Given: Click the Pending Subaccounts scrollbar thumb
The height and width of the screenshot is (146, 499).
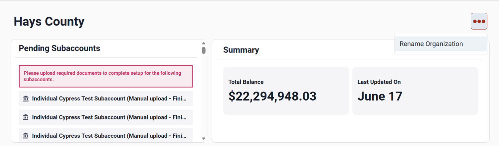Looking at the screenshot, I should click(x=204, y=50).
